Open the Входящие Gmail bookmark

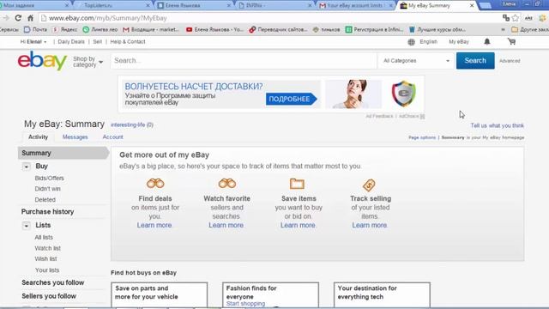tap(151, 30)
